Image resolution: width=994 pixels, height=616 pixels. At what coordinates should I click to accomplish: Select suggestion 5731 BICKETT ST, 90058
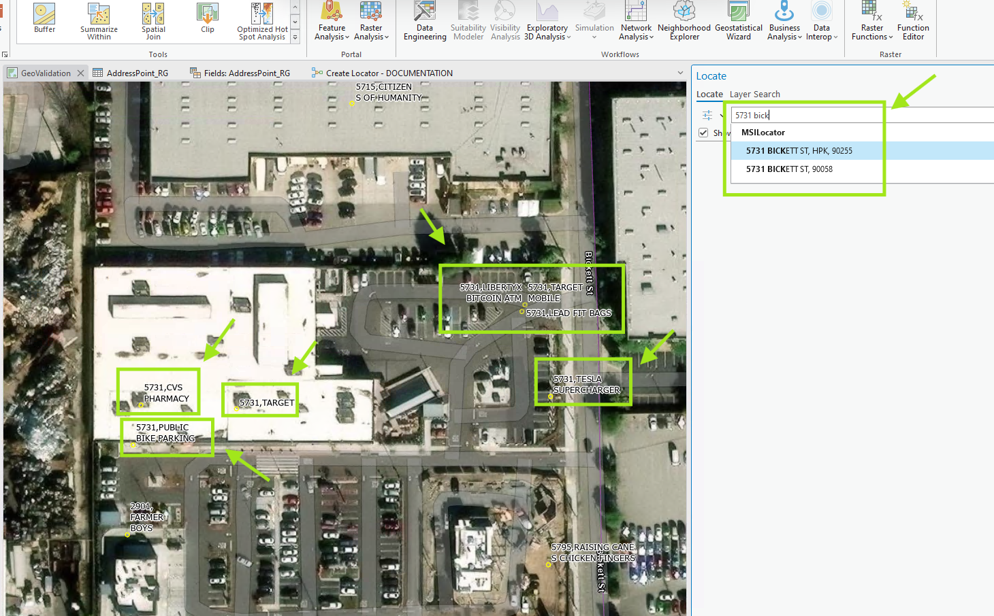[863, 169]
